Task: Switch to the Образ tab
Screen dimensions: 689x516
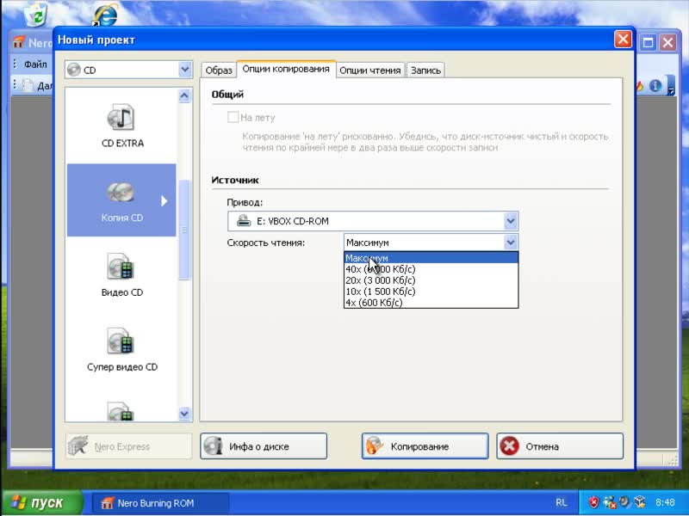Action: point(219,71)
